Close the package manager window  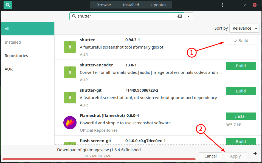point(255,5)
